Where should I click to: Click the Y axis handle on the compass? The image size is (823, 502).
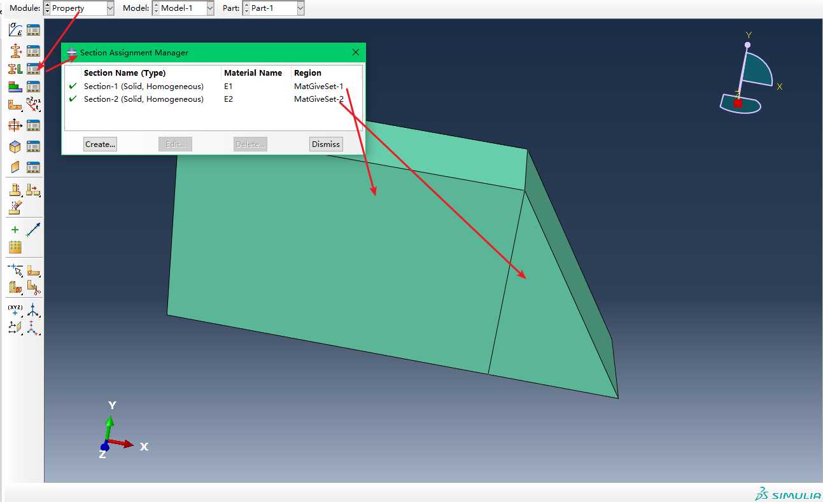click(x=748, y=45)
